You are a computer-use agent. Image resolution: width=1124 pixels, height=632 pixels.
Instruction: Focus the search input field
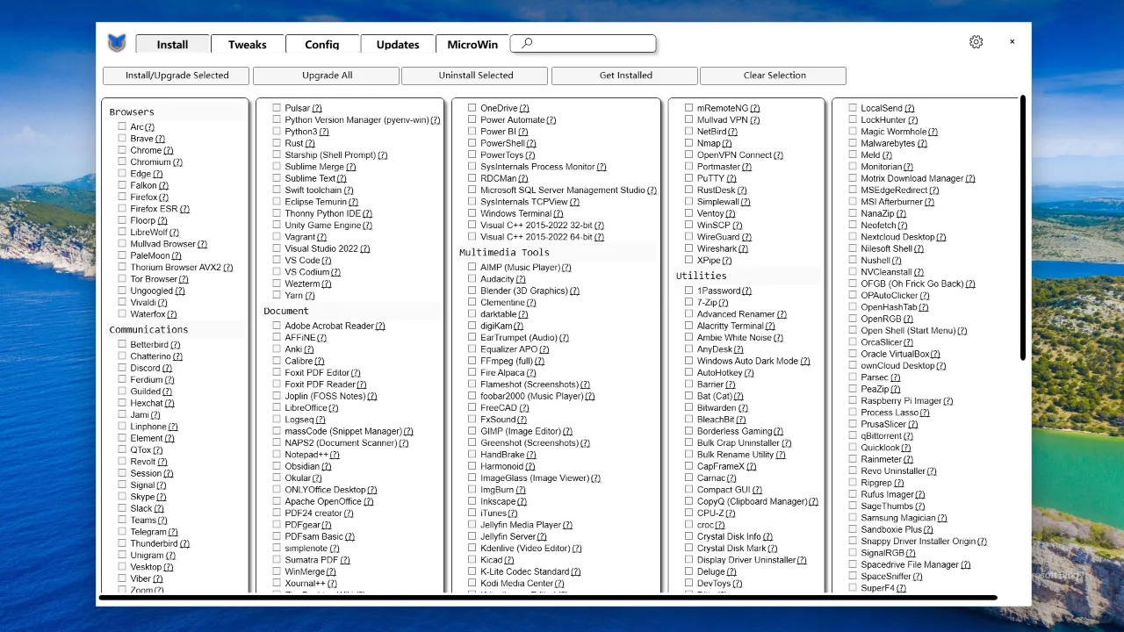583,43
